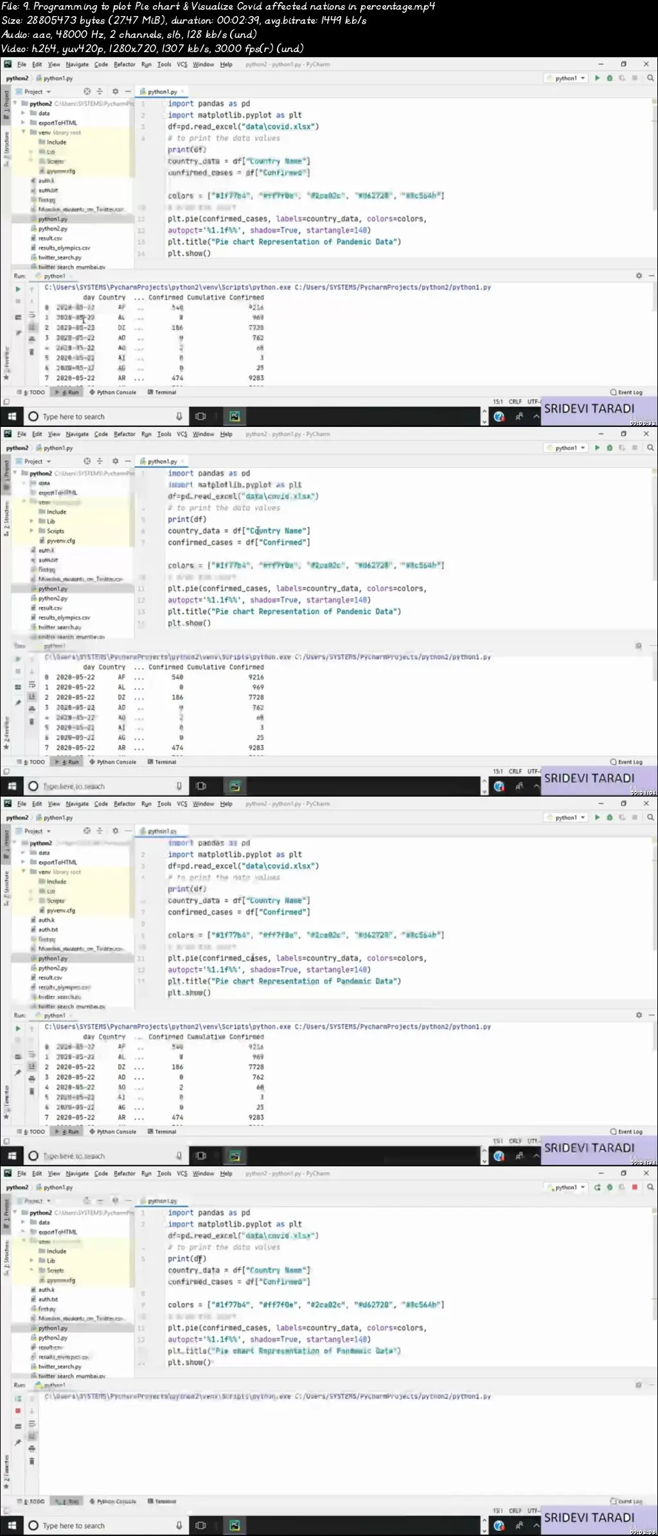Toggle the '4: Run' tool window button, second frame
658x1536 pixels.
(67, 761)
